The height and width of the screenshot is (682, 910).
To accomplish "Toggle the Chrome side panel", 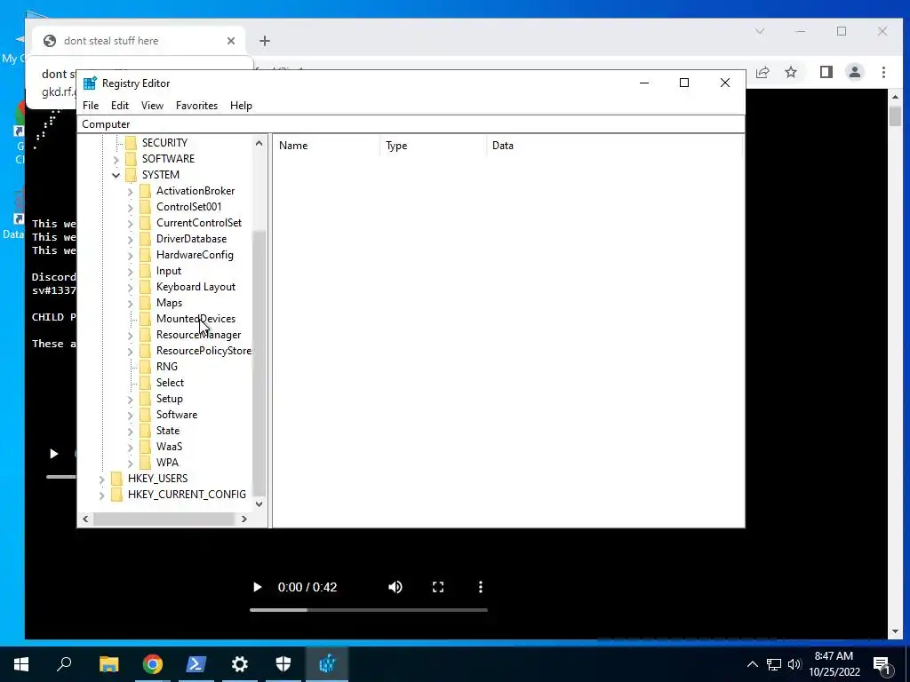I will click(x=826, y=72).
